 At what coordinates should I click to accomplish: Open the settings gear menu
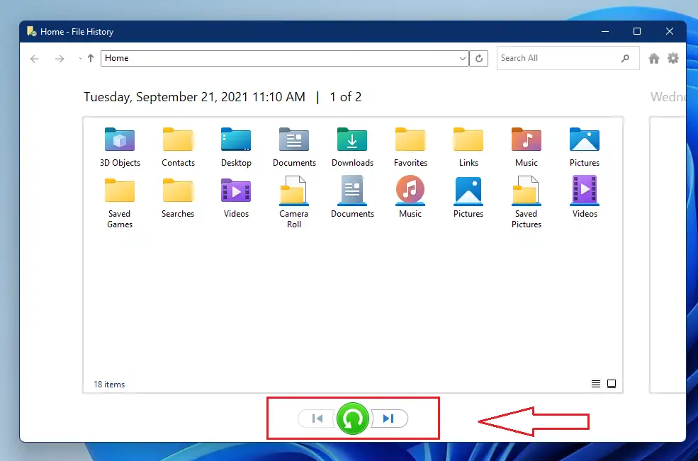point(673,58)
